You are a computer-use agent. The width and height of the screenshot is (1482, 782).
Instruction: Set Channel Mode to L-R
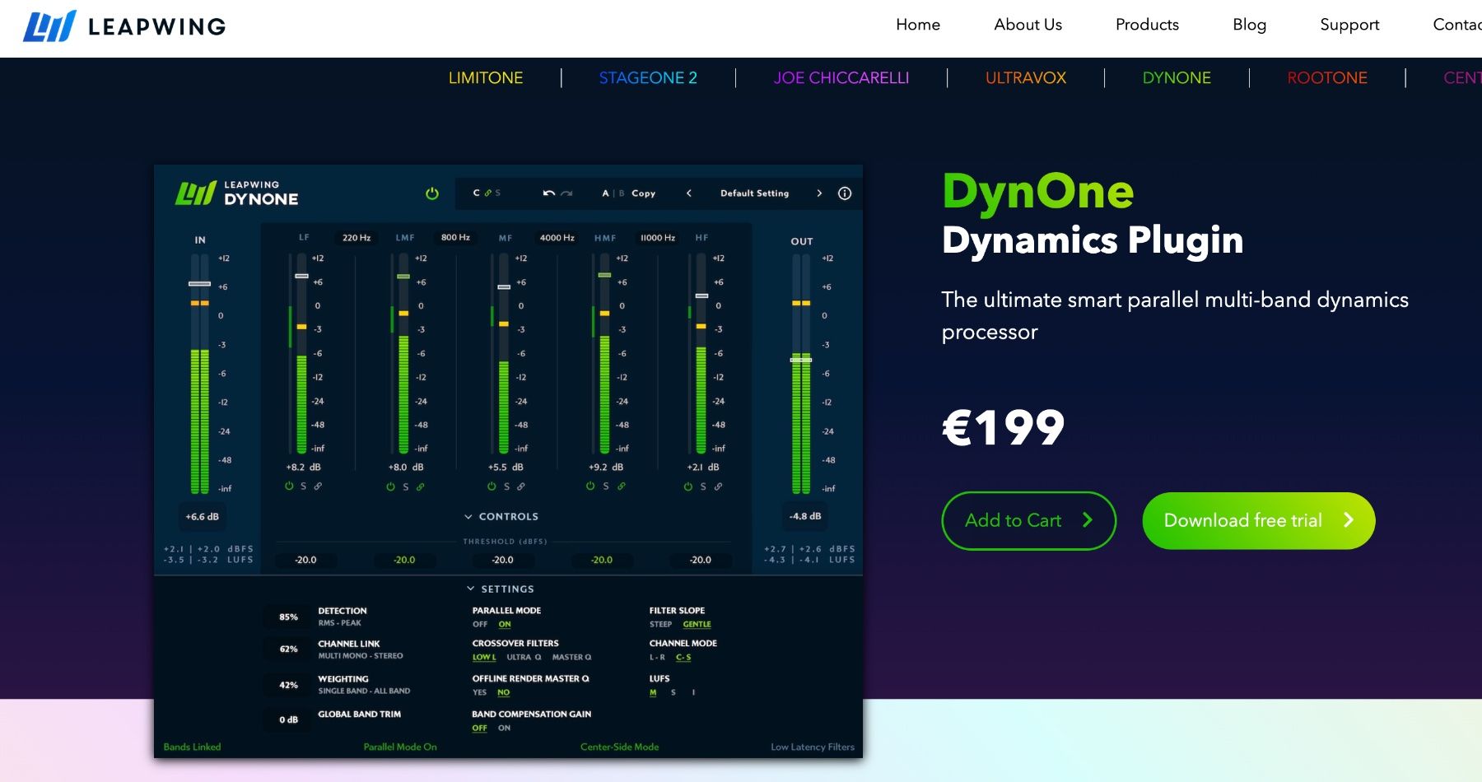pyautogui.click(x=657, y=657)
